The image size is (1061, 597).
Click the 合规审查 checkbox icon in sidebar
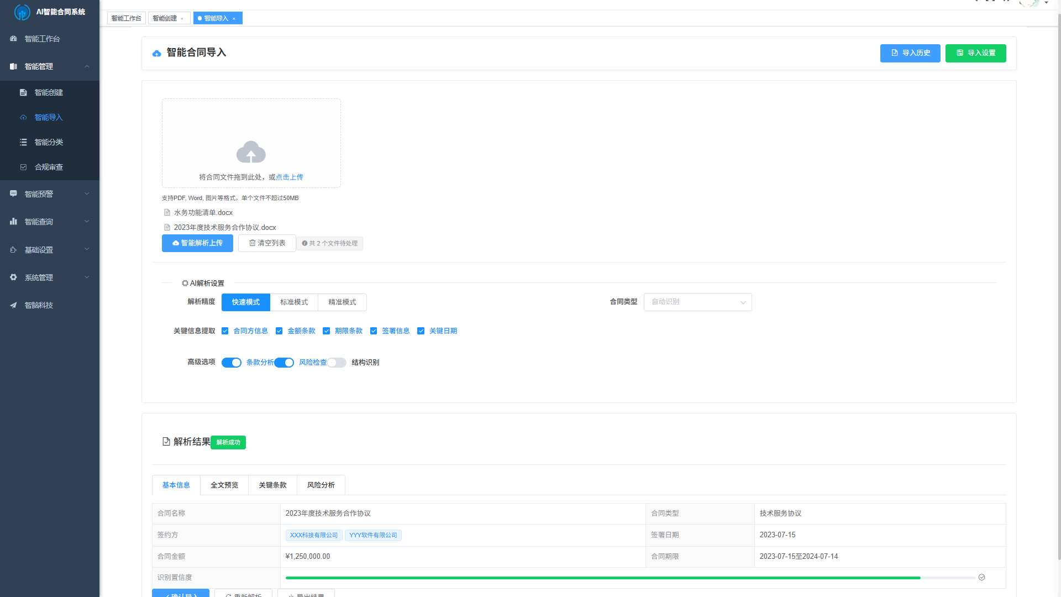pos(23,167)
